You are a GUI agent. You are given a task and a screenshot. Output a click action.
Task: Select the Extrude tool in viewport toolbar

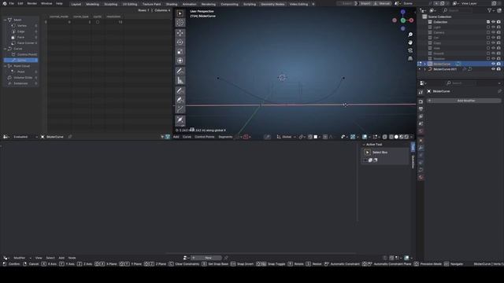180,109
